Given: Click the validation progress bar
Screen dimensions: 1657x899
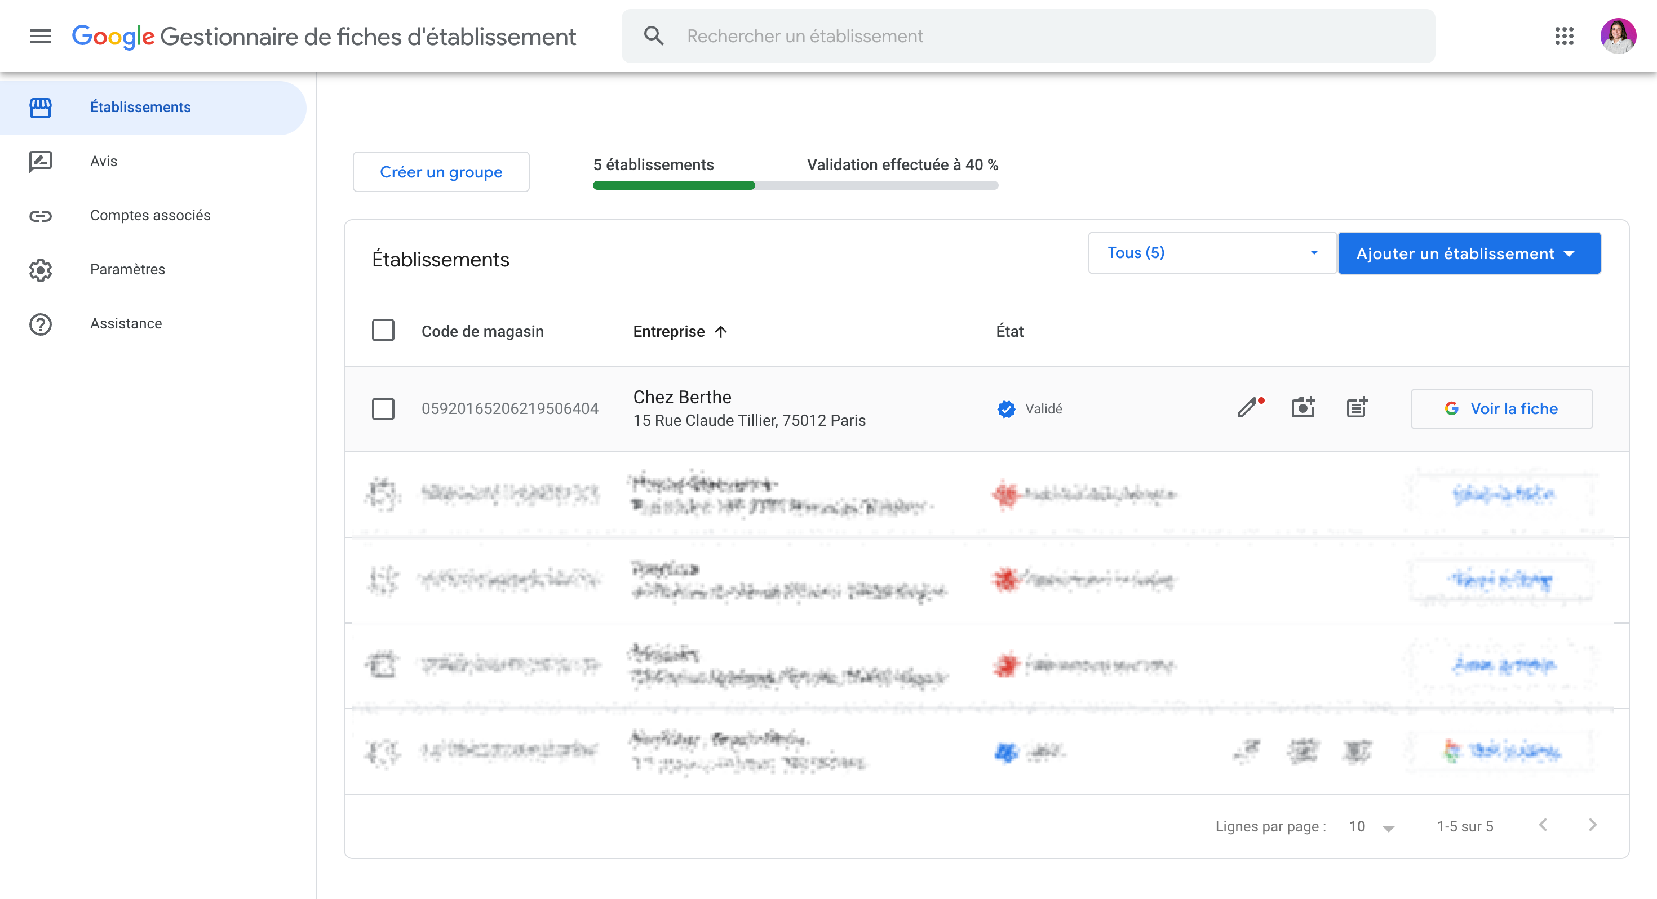Looking at the screenshot, I should (x=796, y=185).
